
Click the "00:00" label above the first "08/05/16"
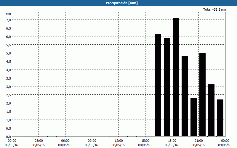point(12,141)
